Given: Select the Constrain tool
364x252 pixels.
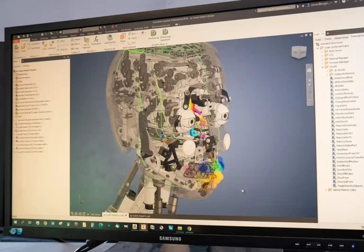Looking at the screenshot, I should pos(52,46).
